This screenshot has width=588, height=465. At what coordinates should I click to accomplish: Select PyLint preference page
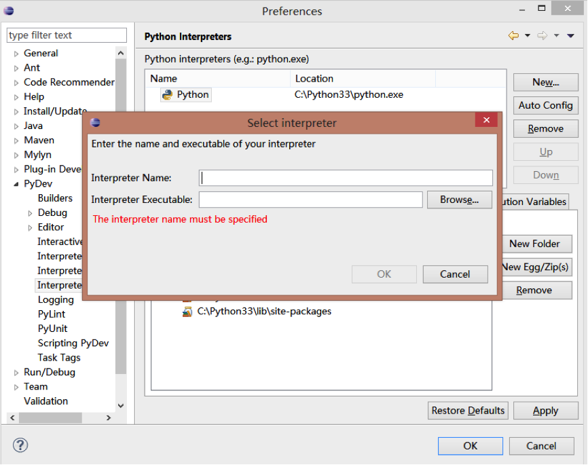click(52, 314)
